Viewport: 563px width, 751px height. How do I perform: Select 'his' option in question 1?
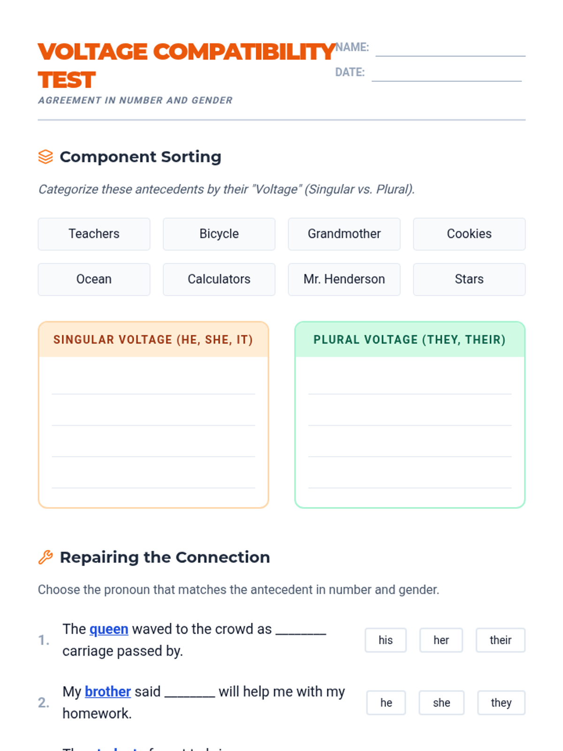point(386,640)
